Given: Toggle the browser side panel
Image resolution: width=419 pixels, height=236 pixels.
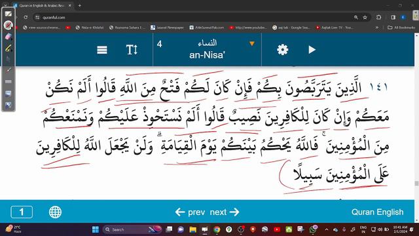Looking at the screenshot, I should [x=393, y=18].
